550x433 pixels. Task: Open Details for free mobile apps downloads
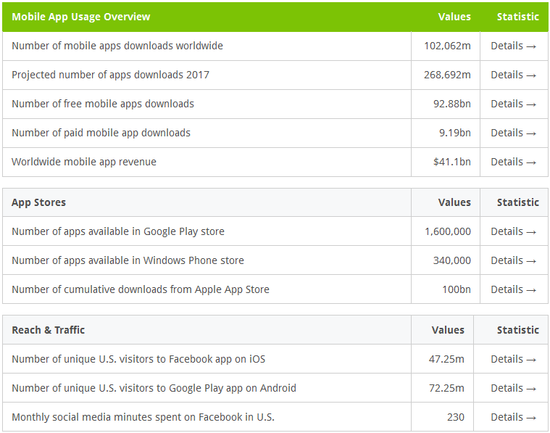point(513,104)
